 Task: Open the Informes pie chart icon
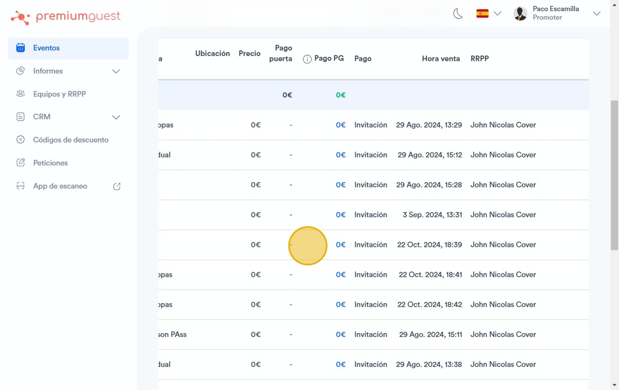20,71
